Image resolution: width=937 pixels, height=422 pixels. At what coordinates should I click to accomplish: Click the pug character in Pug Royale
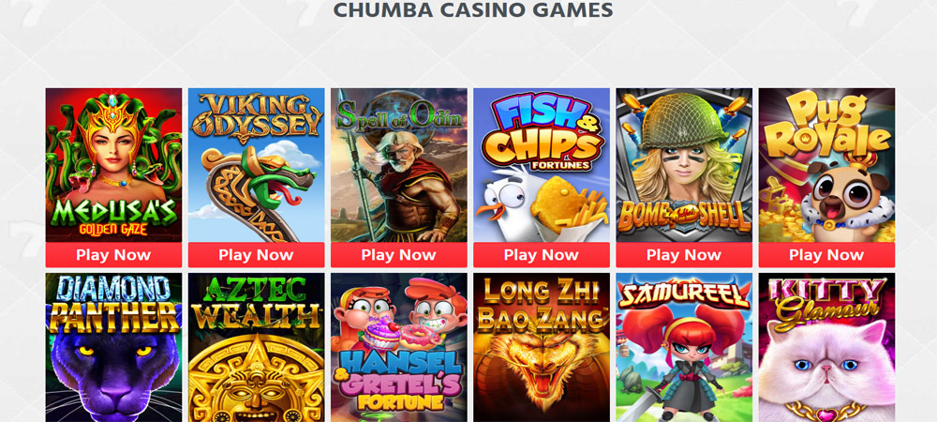(845, 201)
